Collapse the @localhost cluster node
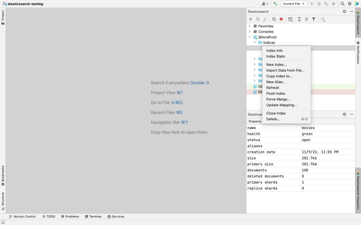361x225 pixels. pos(249,37)
